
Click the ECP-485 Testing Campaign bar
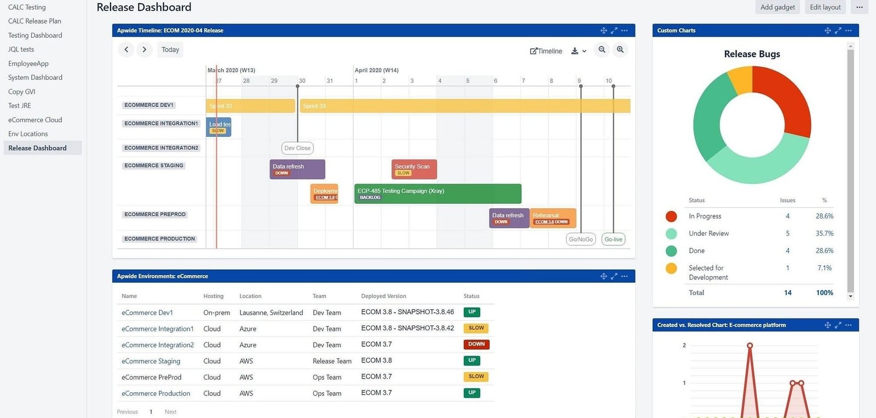tap(438, 194)
